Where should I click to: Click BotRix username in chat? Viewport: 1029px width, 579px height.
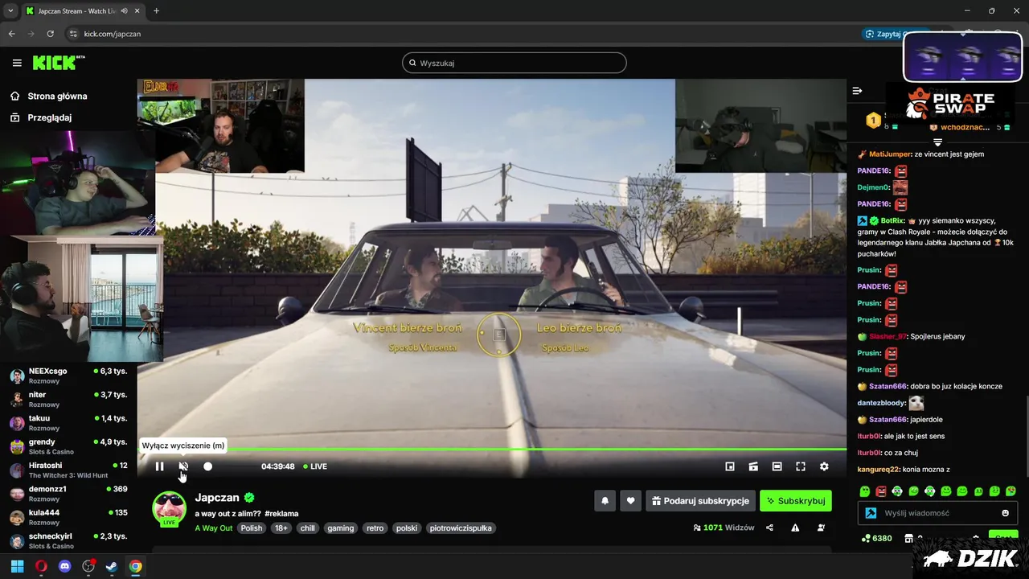tap(892, 220)
